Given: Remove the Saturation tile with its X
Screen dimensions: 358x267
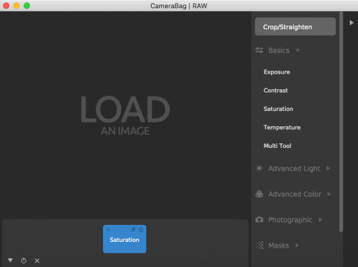Looking at the screenshot, I should click(x=108, y=230).
